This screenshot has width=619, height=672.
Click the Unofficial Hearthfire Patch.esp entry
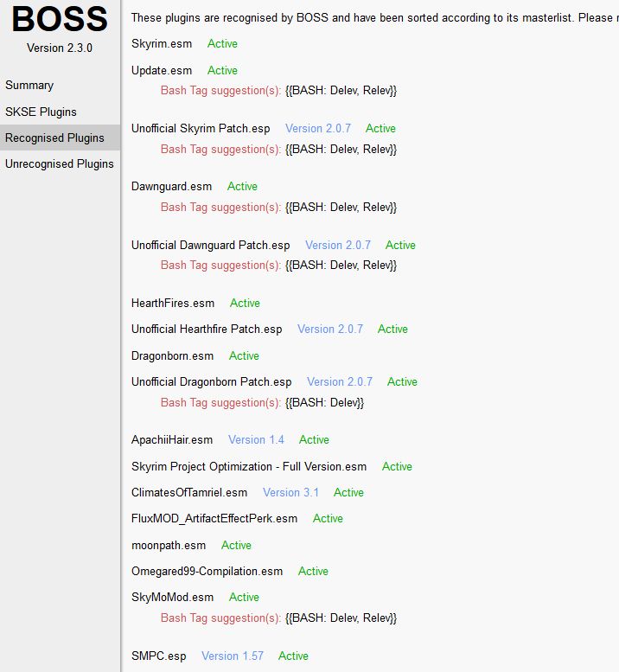[207, 330]
